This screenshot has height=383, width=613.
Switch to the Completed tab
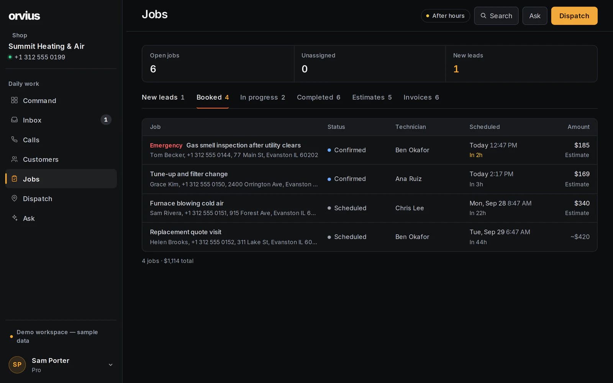pos(318,97)
